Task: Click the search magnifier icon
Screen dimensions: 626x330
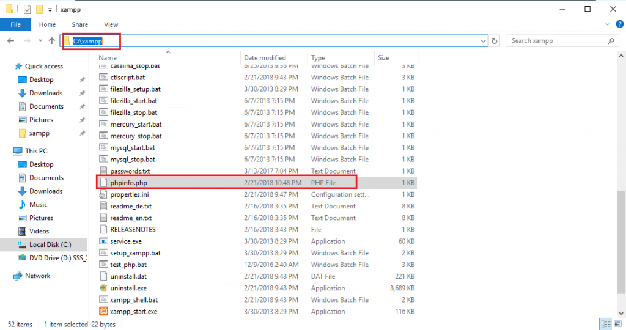Action: click(x=611, y=41)
